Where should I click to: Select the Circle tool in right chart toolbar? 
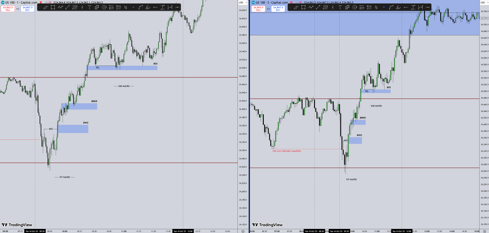(355, 7)
